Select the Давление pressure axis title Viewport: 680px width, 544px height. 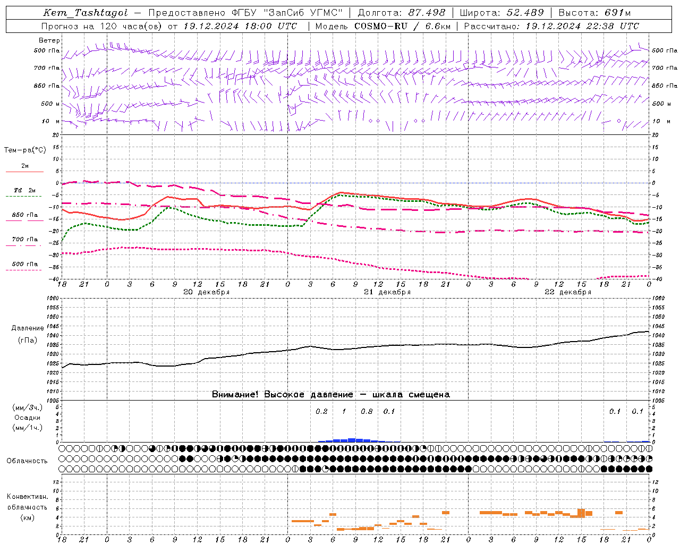point(28,328)
